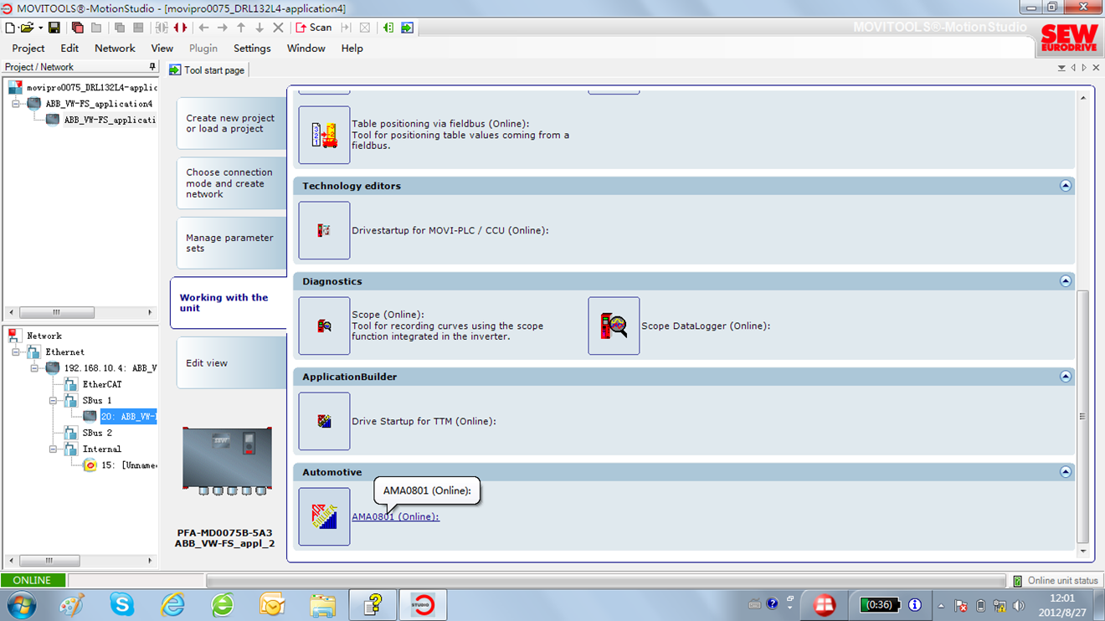Open the dropdown arrow beside Open folder

click(x=40, y=28)
